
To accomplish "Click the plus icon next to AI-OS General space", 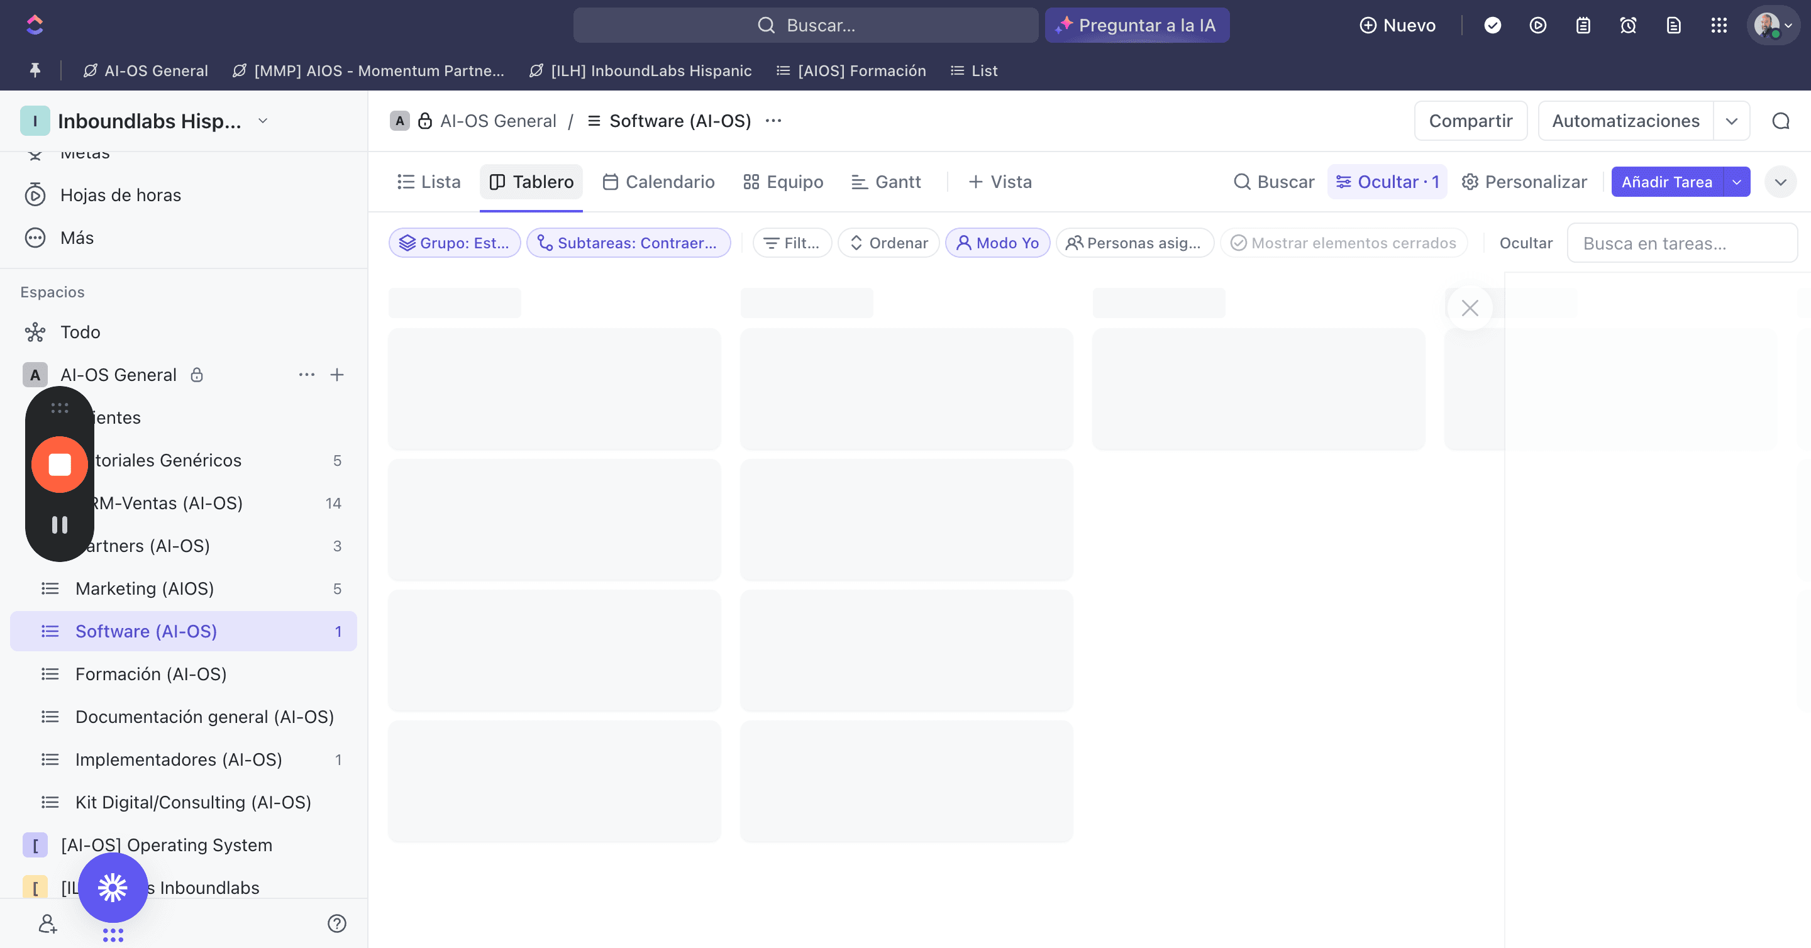I will point(337,375).
